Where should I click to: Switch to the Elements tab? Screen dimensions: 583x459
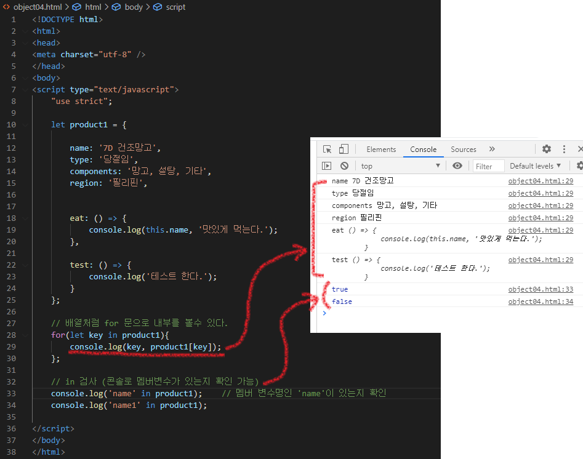[x=381, y=149]
